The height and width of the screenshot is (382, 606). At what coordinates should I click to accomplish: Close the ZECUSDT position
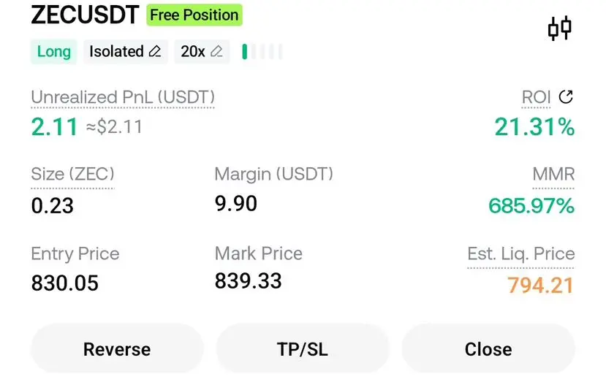(x=488, y=349)
